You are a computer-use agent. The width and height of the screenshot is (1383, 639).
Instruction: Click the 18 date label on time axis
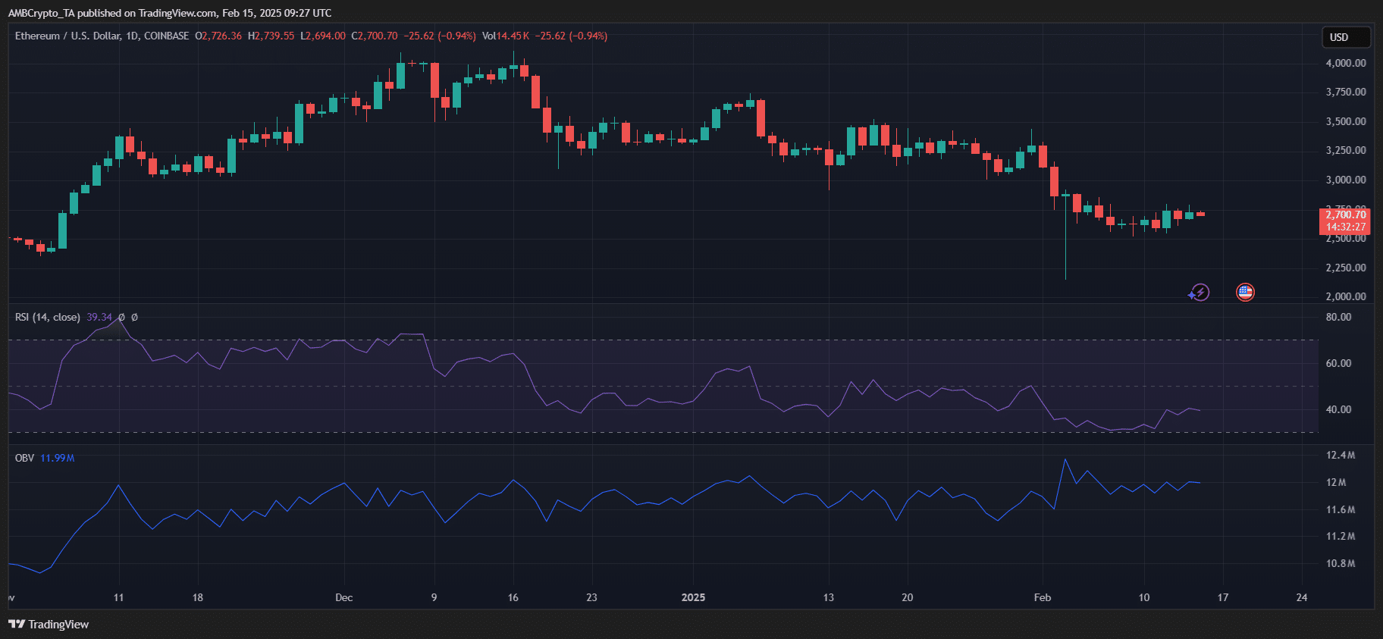(x=197, y=597)
